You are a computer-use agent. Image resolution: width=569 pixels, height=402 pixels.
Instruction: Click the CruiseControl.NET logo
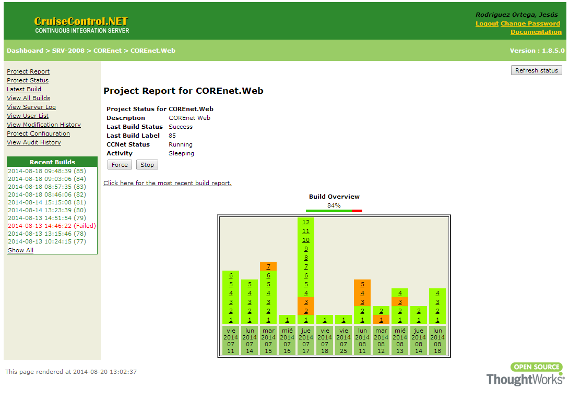tap(81, 26)
